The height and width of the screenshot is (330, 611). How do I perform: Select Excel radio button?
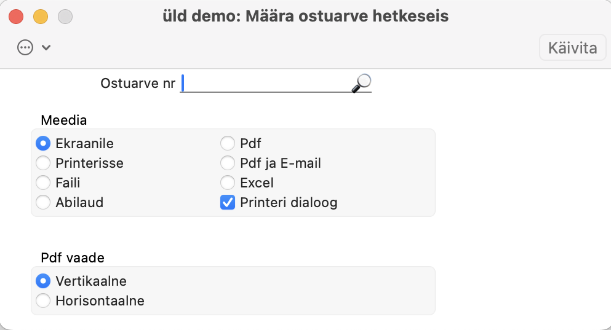click(228, 183)
